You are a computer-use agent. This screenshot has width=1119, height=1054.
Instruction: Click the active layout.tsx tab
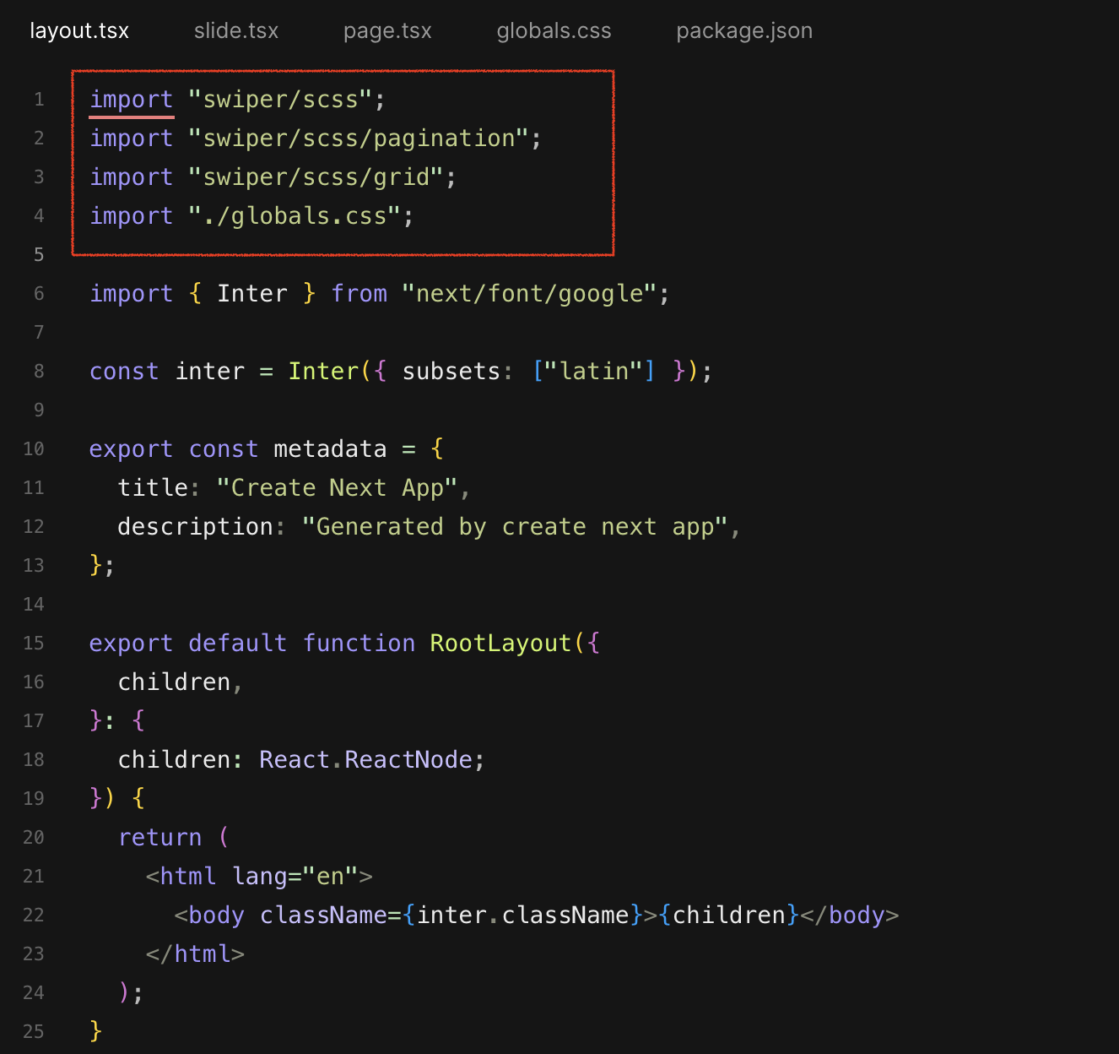click(x=79, y=30)
